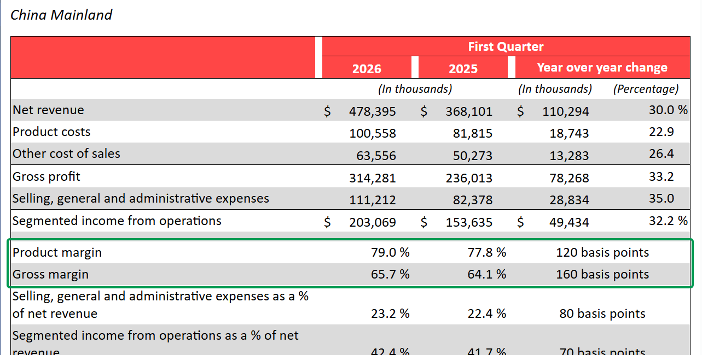The height and width of the screenshot is (355, 702).
Task: Click the '22.4 %' SG&A ratio cell
Action: (x=486, y=313)
